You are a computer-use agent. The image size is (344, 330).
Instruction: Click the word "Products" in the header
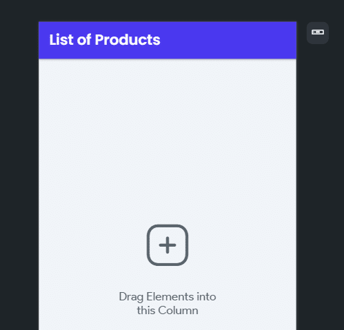point(128,40)
